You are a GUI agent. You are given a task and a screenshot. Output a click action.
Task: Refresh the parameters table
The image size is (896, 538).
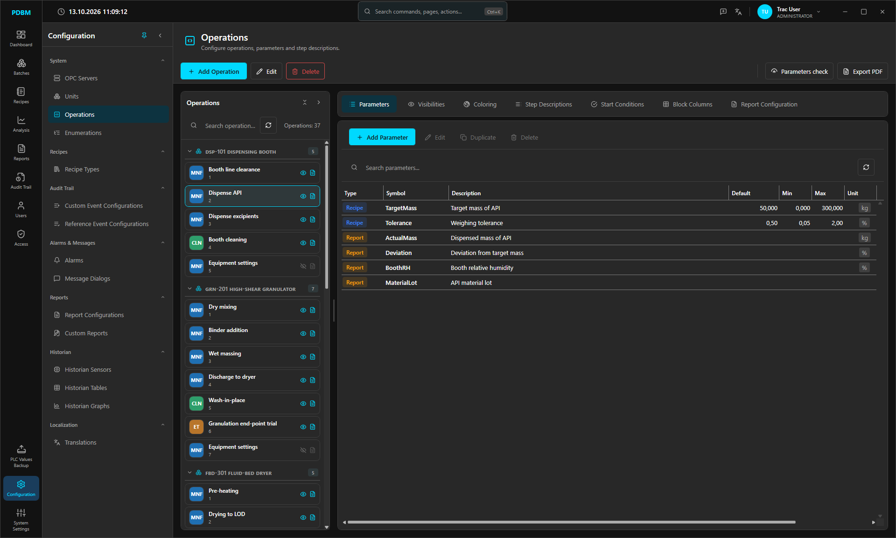866,167
